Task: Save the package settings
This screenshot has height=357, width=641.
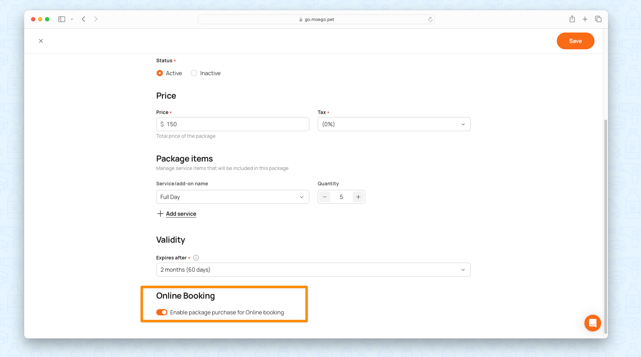Action: coord(575,41)
